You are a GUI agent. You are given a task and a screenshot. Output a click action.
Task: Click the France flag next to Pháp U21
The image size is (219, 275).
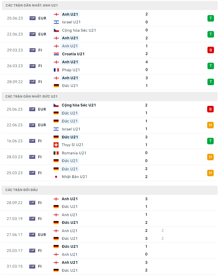(56, 70)
